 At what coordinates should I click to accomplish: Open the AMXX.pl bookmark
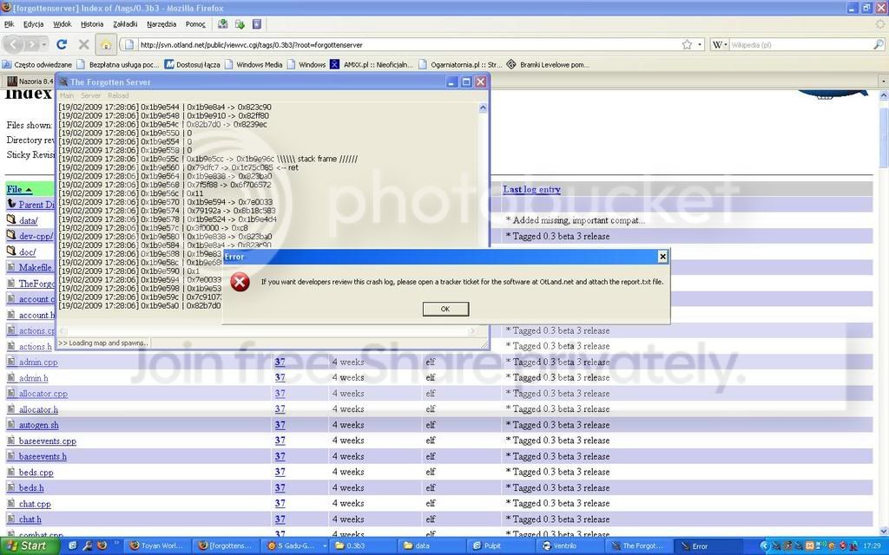pyautogui.click(x=372, y=64)
